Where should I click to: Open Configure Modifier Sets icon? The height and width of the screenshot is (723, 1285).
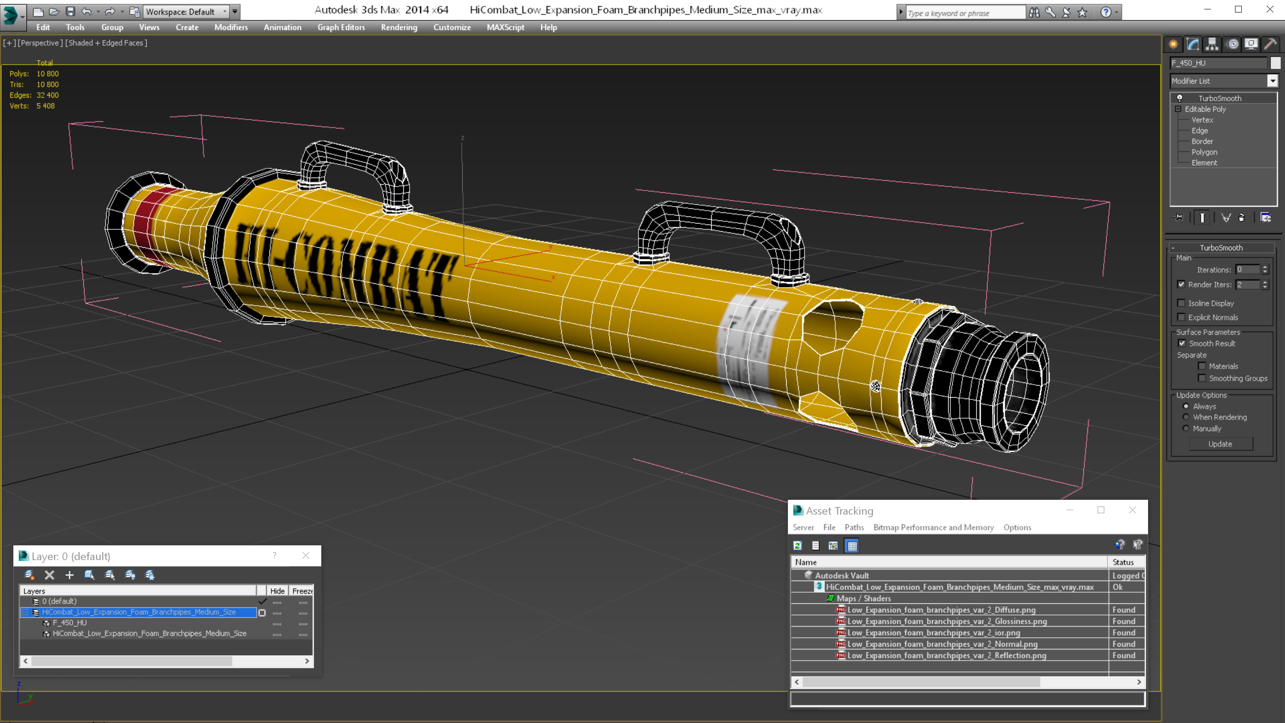1265,217
